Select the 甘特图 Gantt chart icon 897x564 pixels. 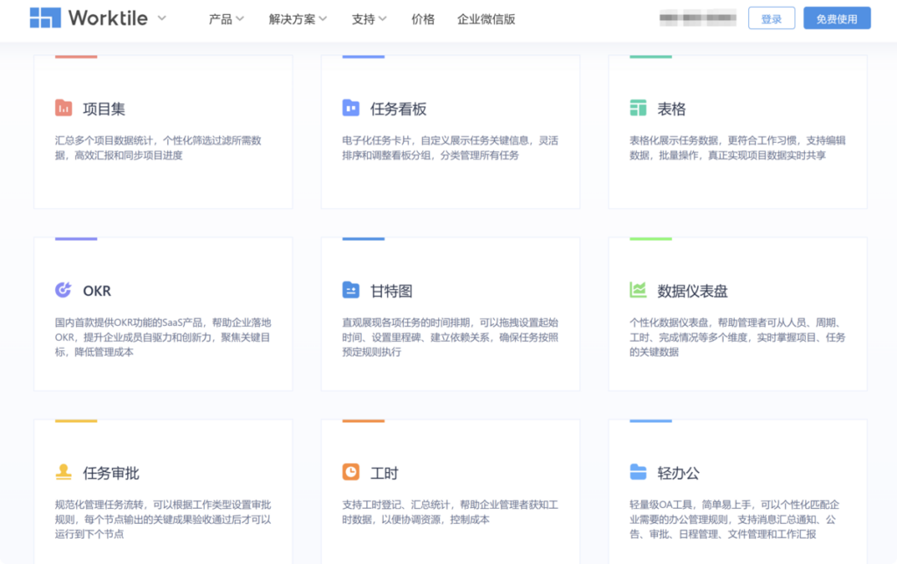coord(351,289)
